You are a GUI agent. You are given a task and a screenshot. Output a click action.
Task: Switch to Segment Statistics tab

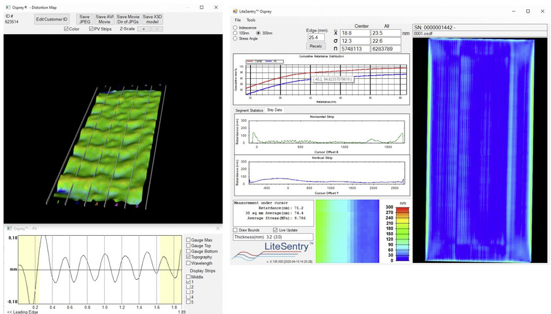point(249,110)
